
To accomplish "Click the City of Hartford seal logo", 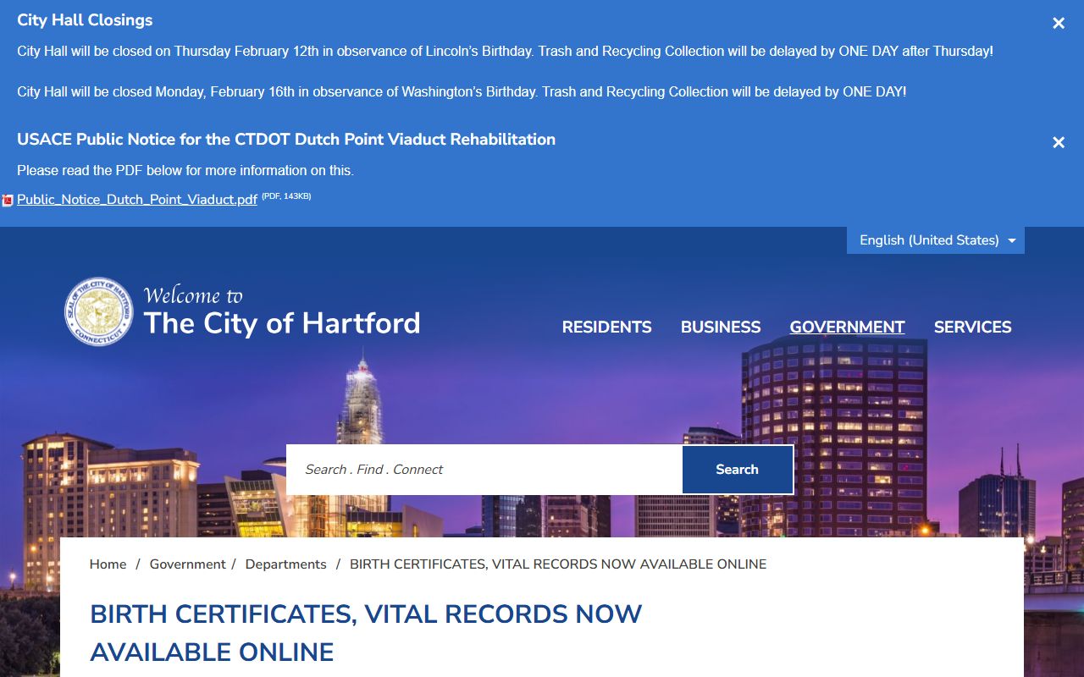I will pyautogui.click(x=99, y=311).
